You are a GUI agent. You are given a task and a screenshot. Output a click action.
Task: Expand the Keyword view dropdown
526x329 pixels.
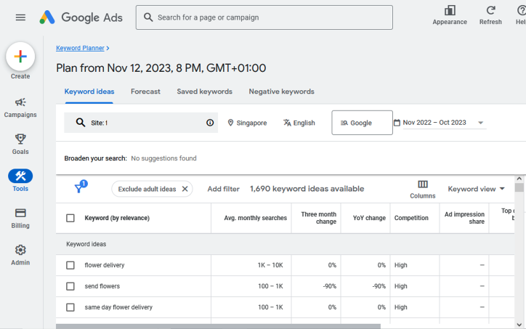pos(477,189)
